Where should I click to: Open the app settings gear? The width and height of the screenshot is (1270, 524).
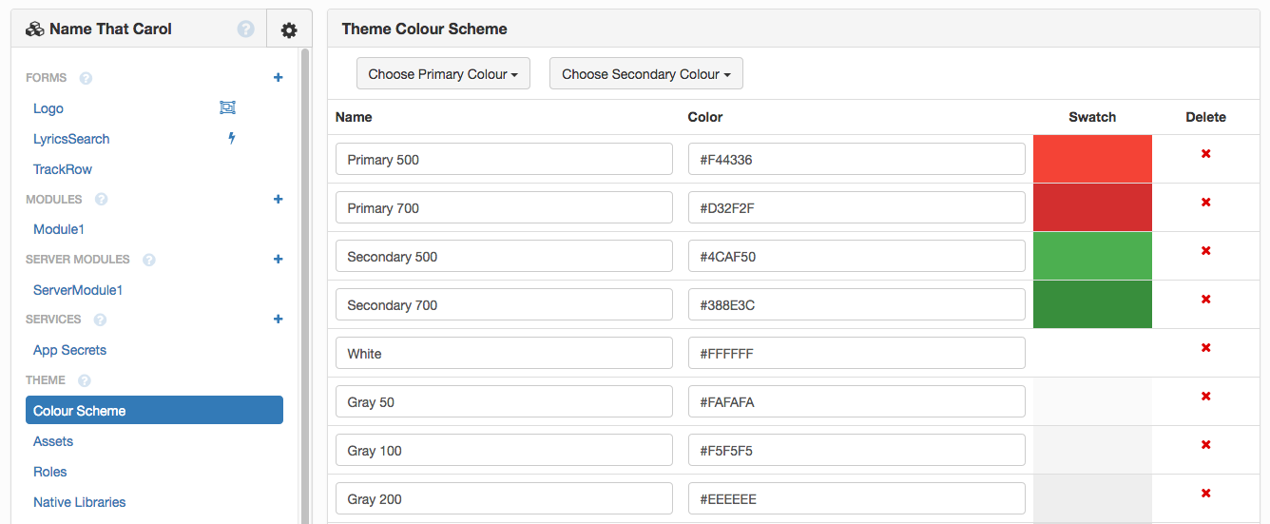pos(289,30)
